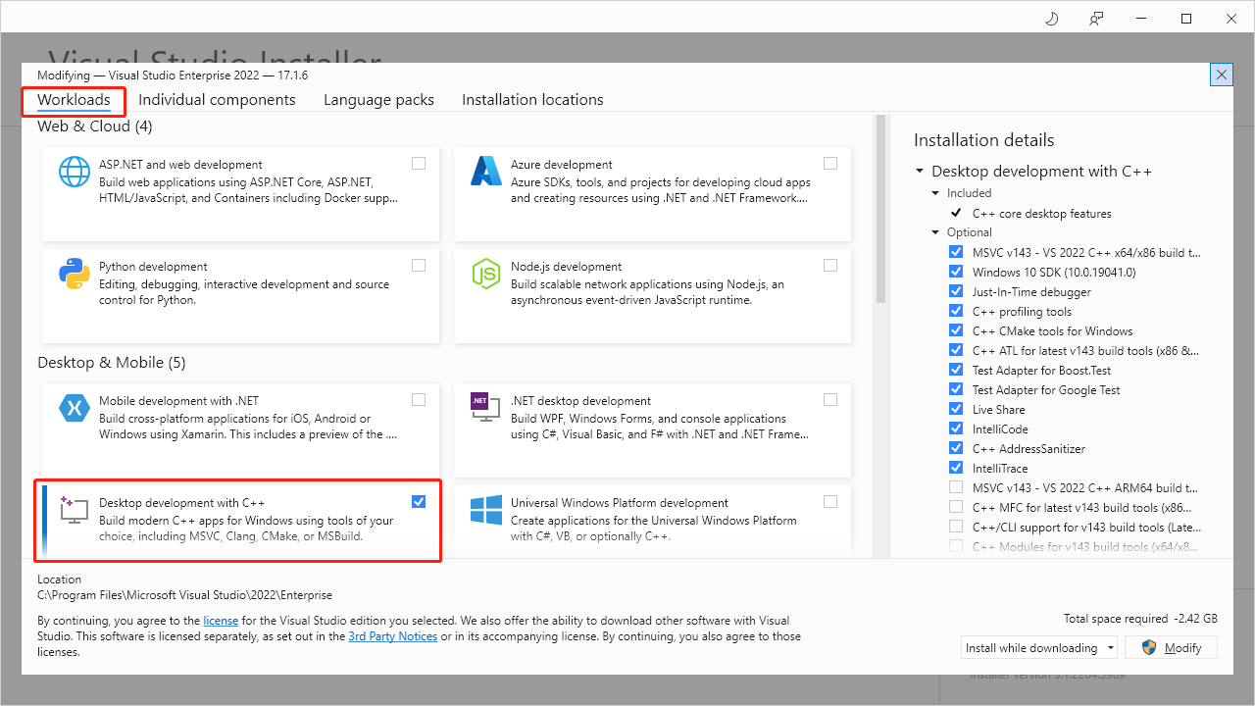Uncheck C++ profiling tools option
The width and height of the screenshot is (1255, 706).
tap(956, 311)
